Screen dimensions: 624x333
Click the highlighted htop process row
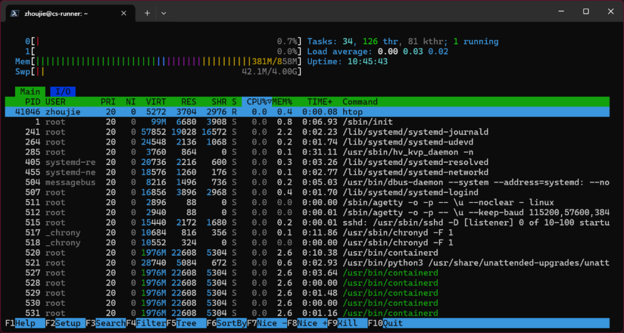173,111
